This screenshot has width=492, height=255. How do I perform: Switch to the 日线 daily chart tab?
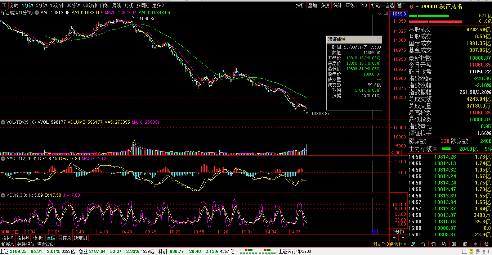(x=104, y=5)
